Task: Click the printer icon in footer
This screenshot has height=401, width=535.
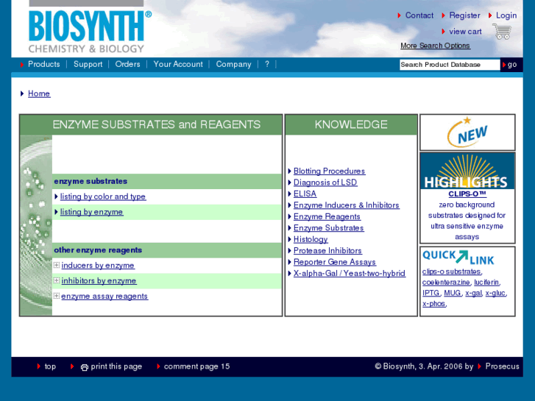Action: point(85,367)
